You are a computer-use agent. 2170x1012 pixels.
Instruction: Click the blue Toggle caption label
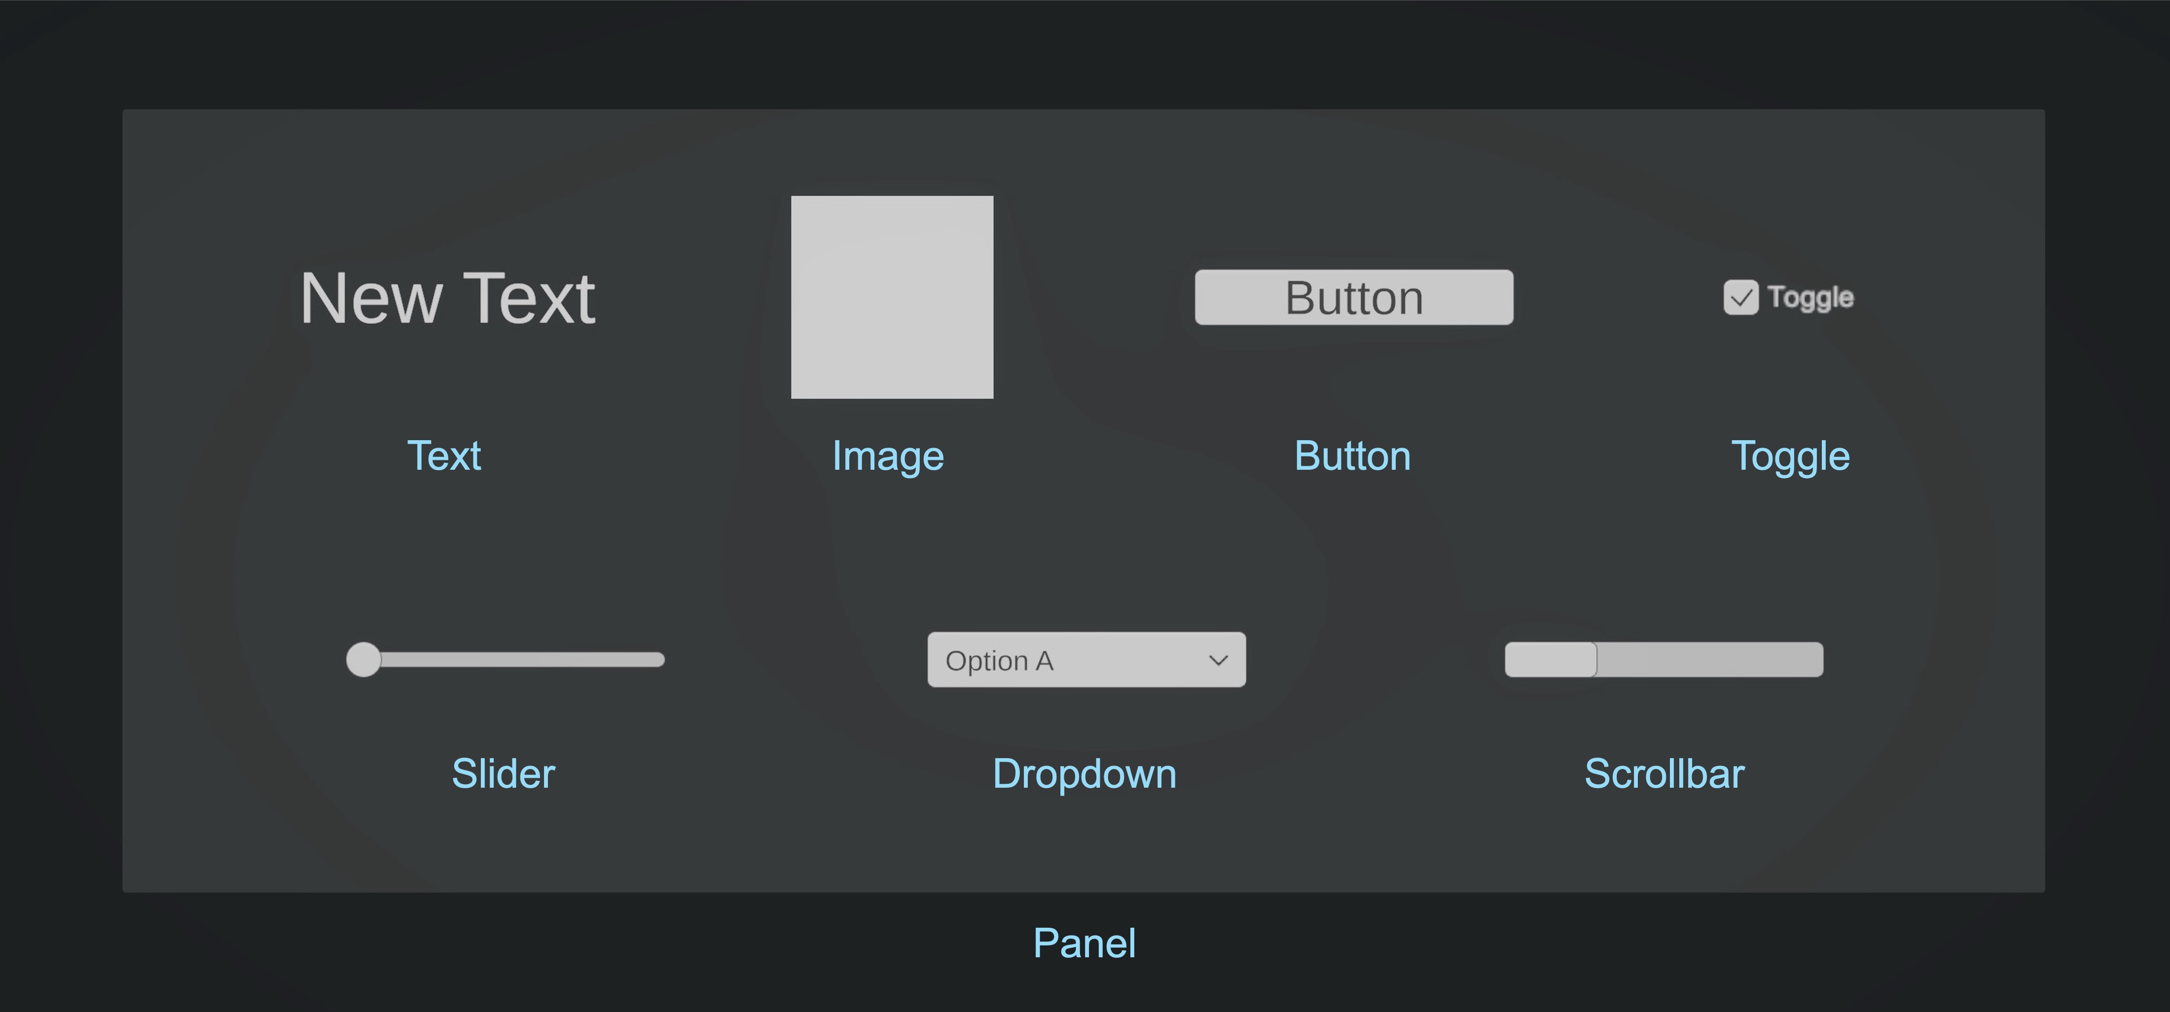[1790, 457]
